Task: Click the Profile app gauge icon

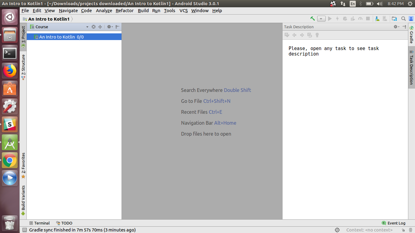Action: pos(360,19)
